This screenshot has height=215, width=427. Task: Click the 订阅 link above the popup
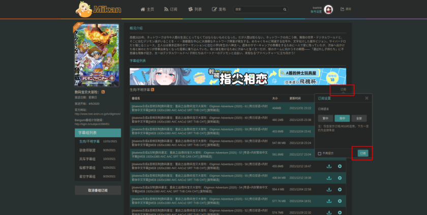343,89
